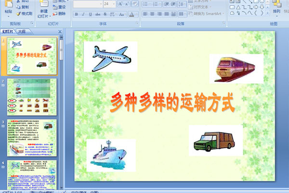This screenshot has width=289, height=193.
Task: Switch to the Slides (幻灯片) tab
Action: (x=8, y=32)
